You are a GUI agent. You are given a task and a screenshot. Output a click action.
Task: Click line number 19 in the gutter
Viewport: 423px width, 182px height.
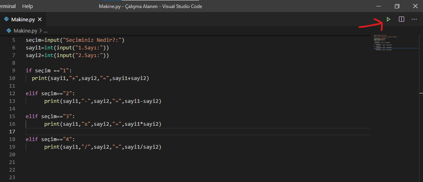(12, 147)
